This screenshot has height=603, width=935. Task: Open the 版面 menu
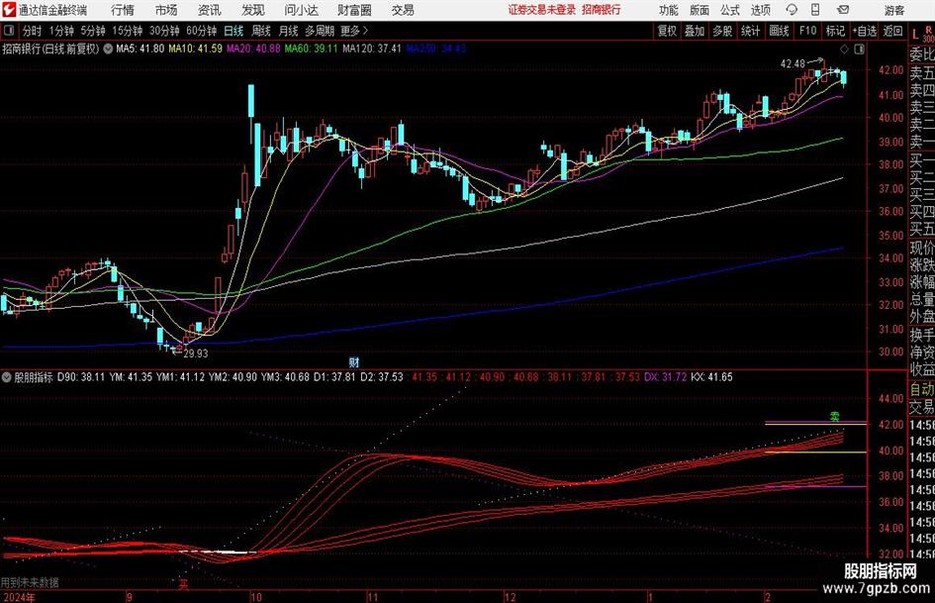point(699,10)
